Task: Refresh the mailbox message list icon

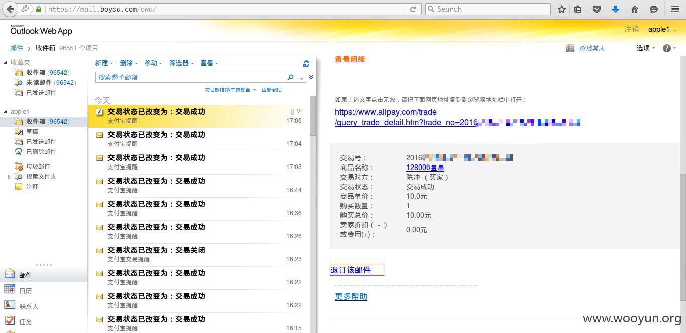Action: (x=306, y=64)
